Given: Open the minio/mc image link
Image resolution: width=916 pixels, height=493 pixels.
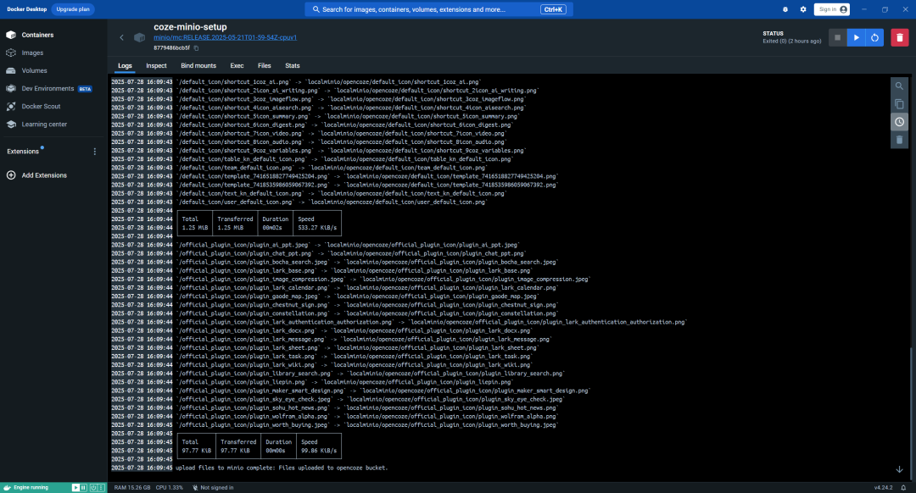Looking at the screenshot, I should (225, 37).
